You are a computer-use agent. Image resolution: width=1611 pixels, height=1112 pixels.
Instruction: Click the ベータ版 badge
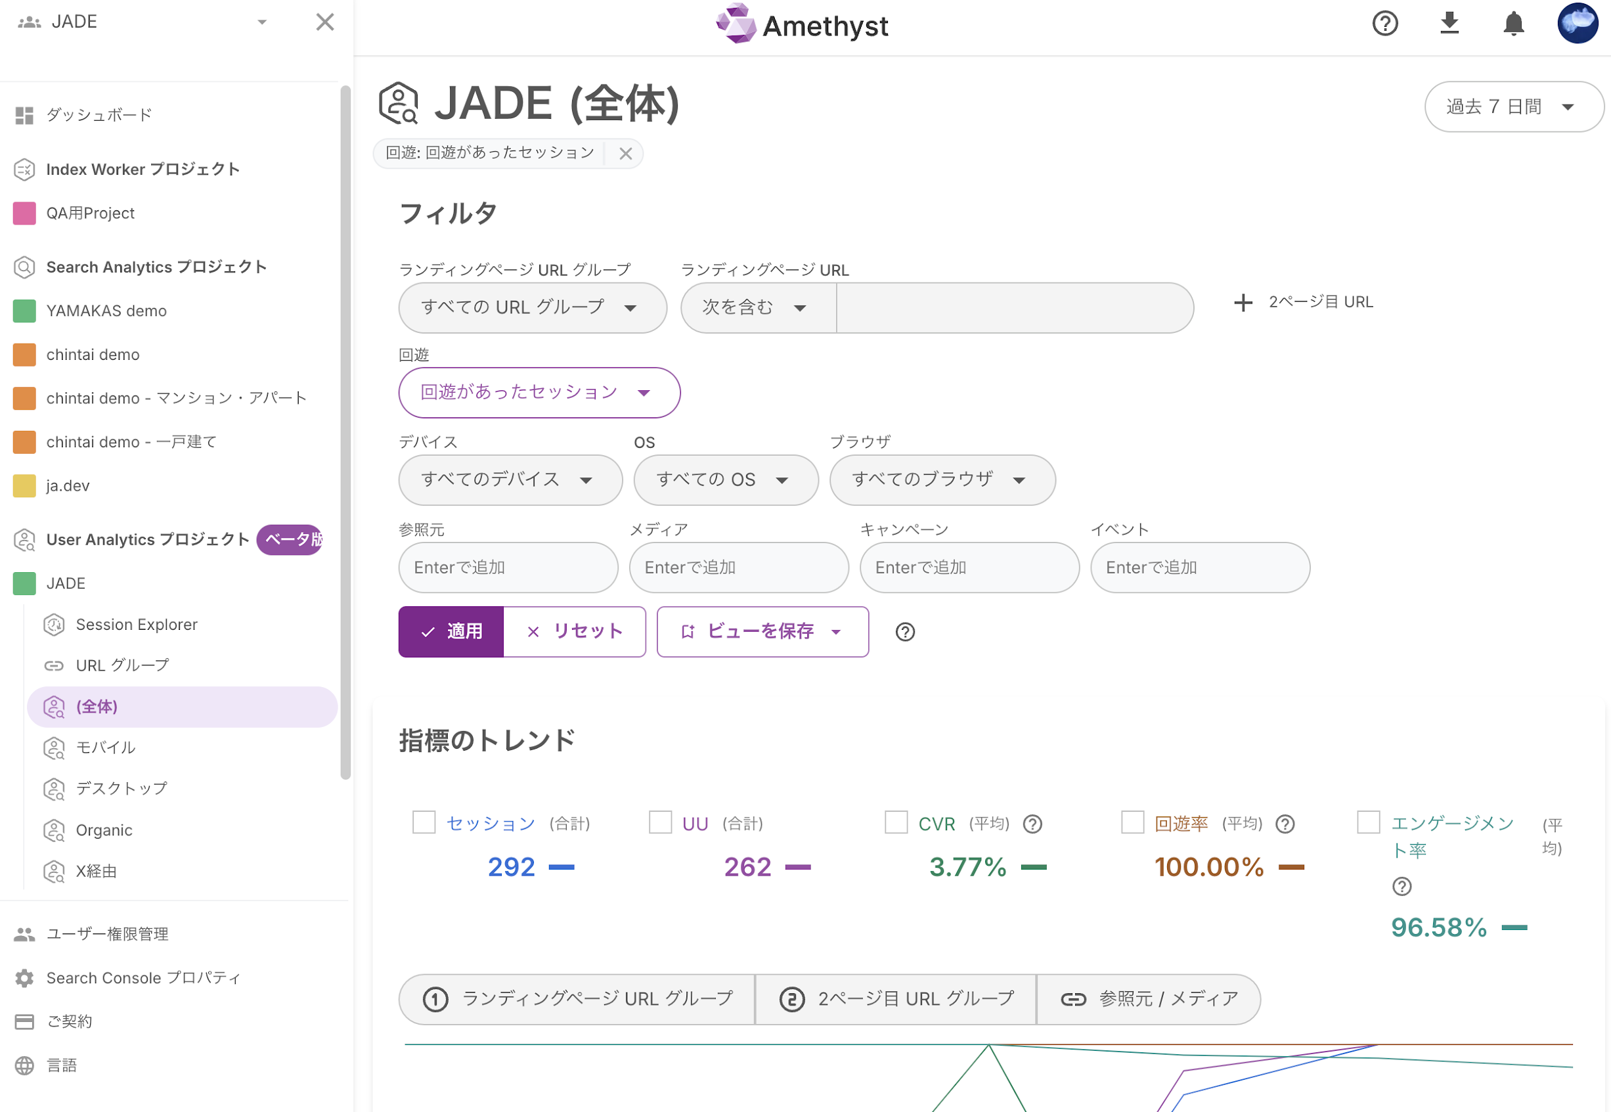point(290,539)
